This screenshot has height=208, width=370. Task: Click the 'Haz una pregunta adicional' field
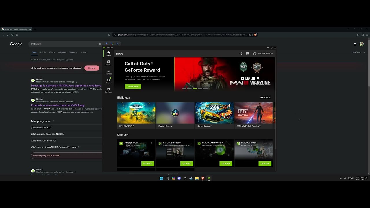(x=67, y=155)
